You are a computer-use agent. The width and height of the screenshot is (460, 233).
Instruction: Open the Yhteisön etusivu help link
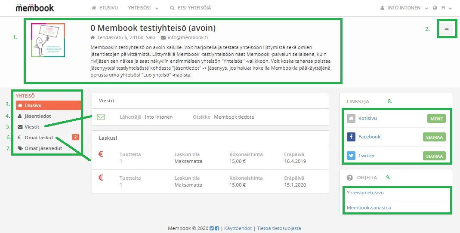(x=365, y=193)
